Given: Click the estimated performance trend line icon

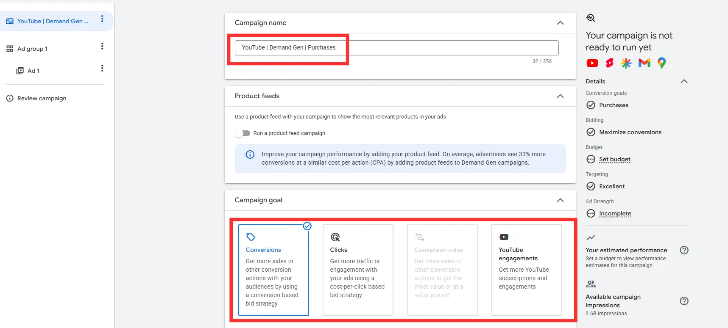Looking at the screenshot, I should tap(591, 237).
